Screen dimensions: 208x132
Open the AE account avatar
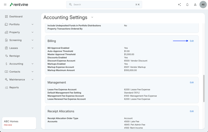point(203,5)
